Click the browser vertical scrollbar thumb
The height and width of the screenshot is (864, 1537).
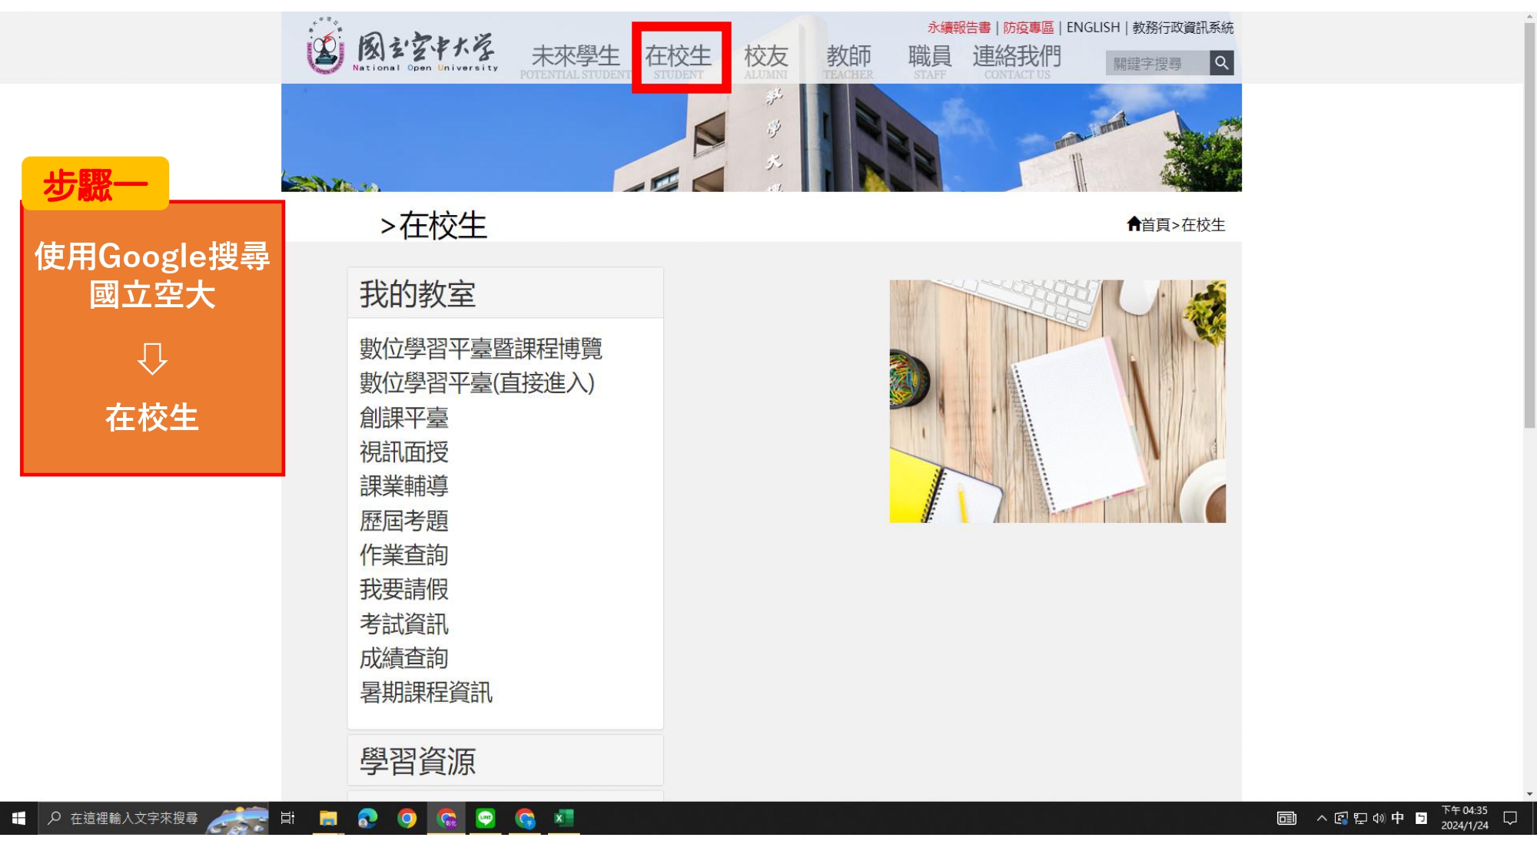click(x=1529, y=223)
